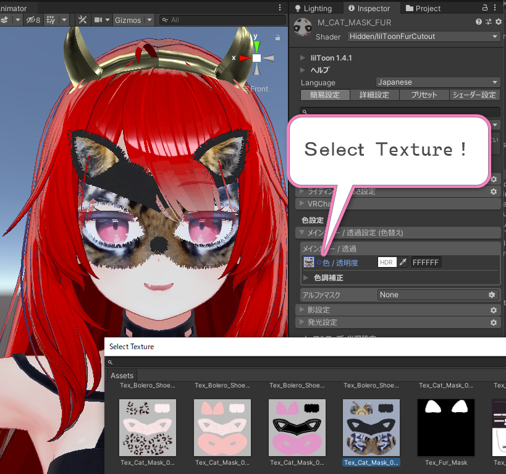Viewport: 506px width, 474px height.
Task: Open the Language dropdown set to Japanese
Action: [437, 82]
